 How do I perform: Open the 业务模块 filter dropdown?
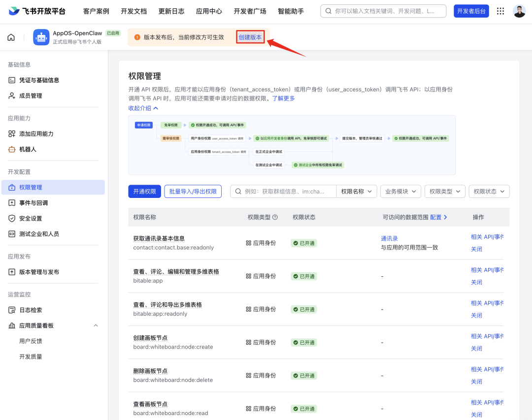coord(400,191)
